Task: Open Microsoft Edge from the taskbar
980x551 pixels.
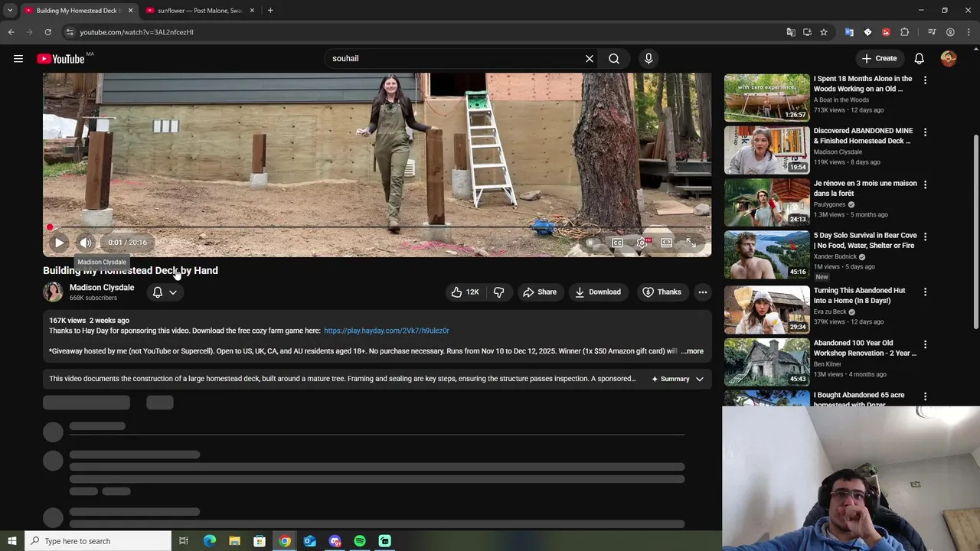Action: 209,541
